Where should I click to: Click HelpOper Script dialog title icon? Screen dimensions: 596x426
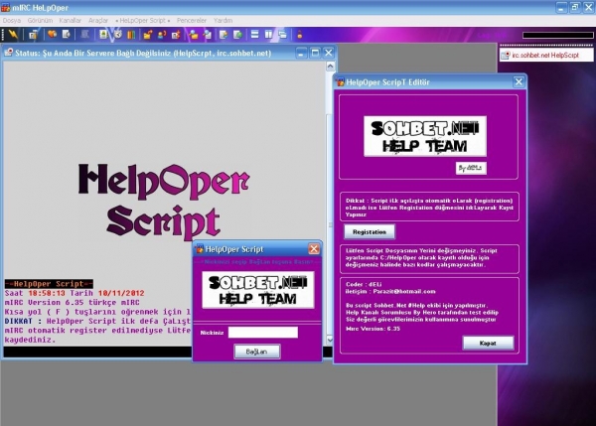200,249
